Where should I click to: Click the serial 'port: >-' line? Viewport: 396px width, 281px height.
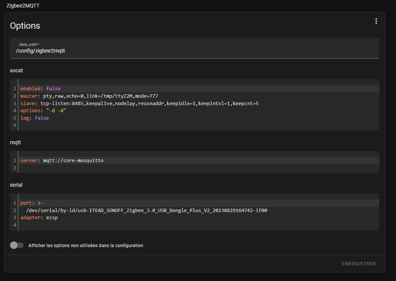click(32, 203)
